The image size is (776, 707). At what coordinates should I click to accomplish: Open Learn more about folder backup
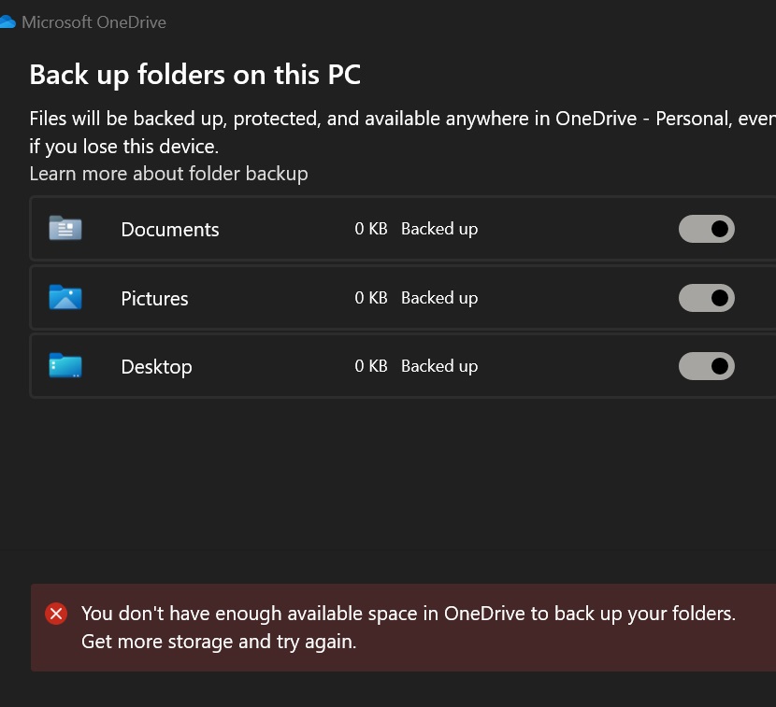(168, 174)
